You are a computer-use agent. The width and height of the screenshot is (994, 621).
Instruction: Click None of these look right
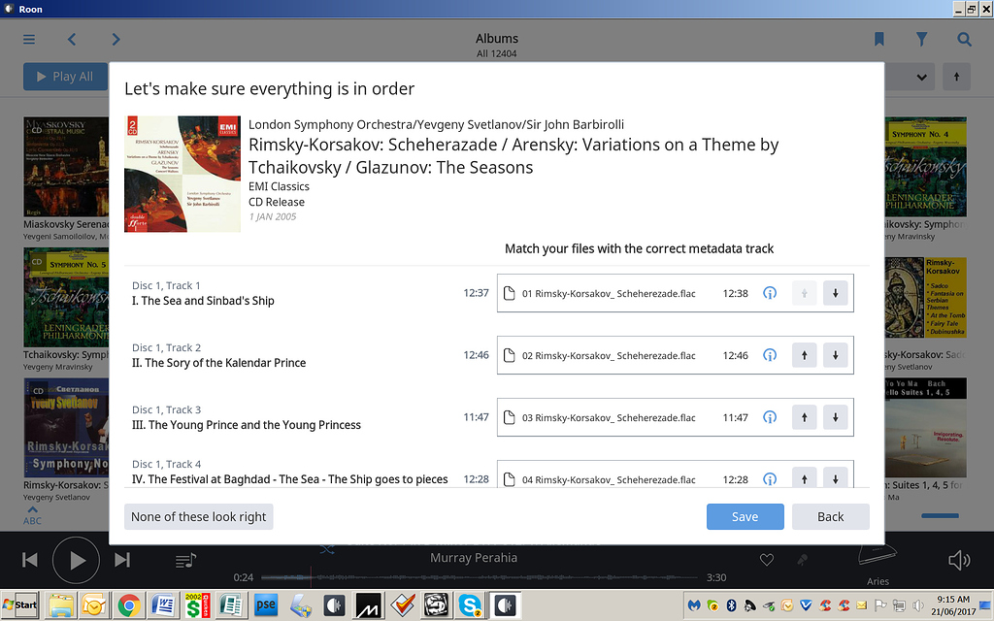click(x=198, y=516)
